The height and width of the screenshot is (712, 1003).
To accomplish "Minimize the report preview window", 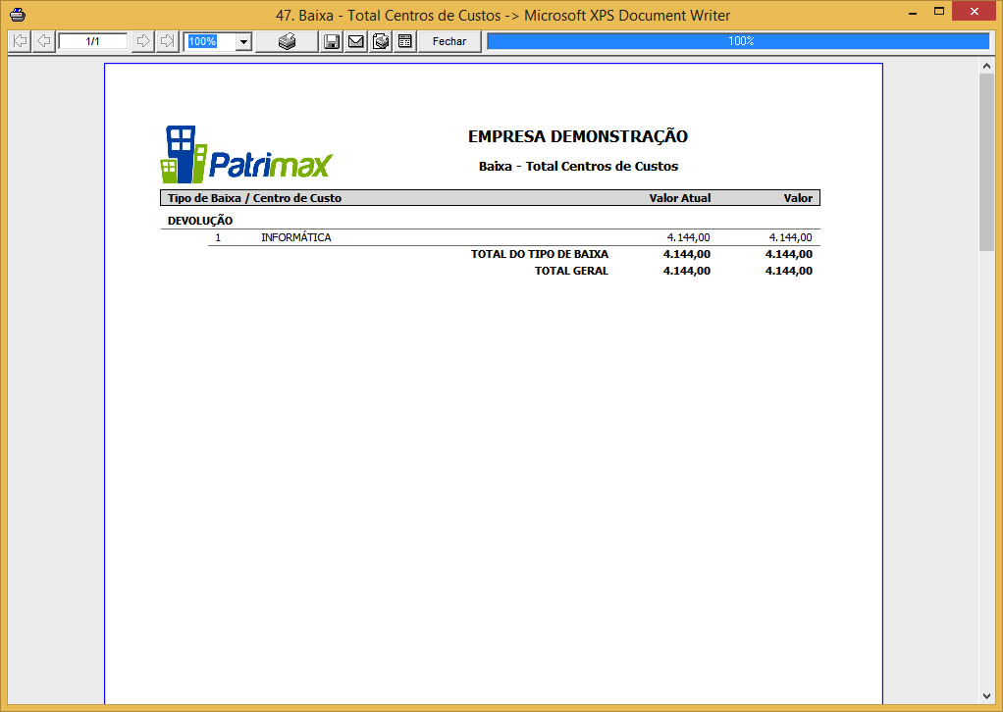I will pyautogui.click(x=913, y=12).
